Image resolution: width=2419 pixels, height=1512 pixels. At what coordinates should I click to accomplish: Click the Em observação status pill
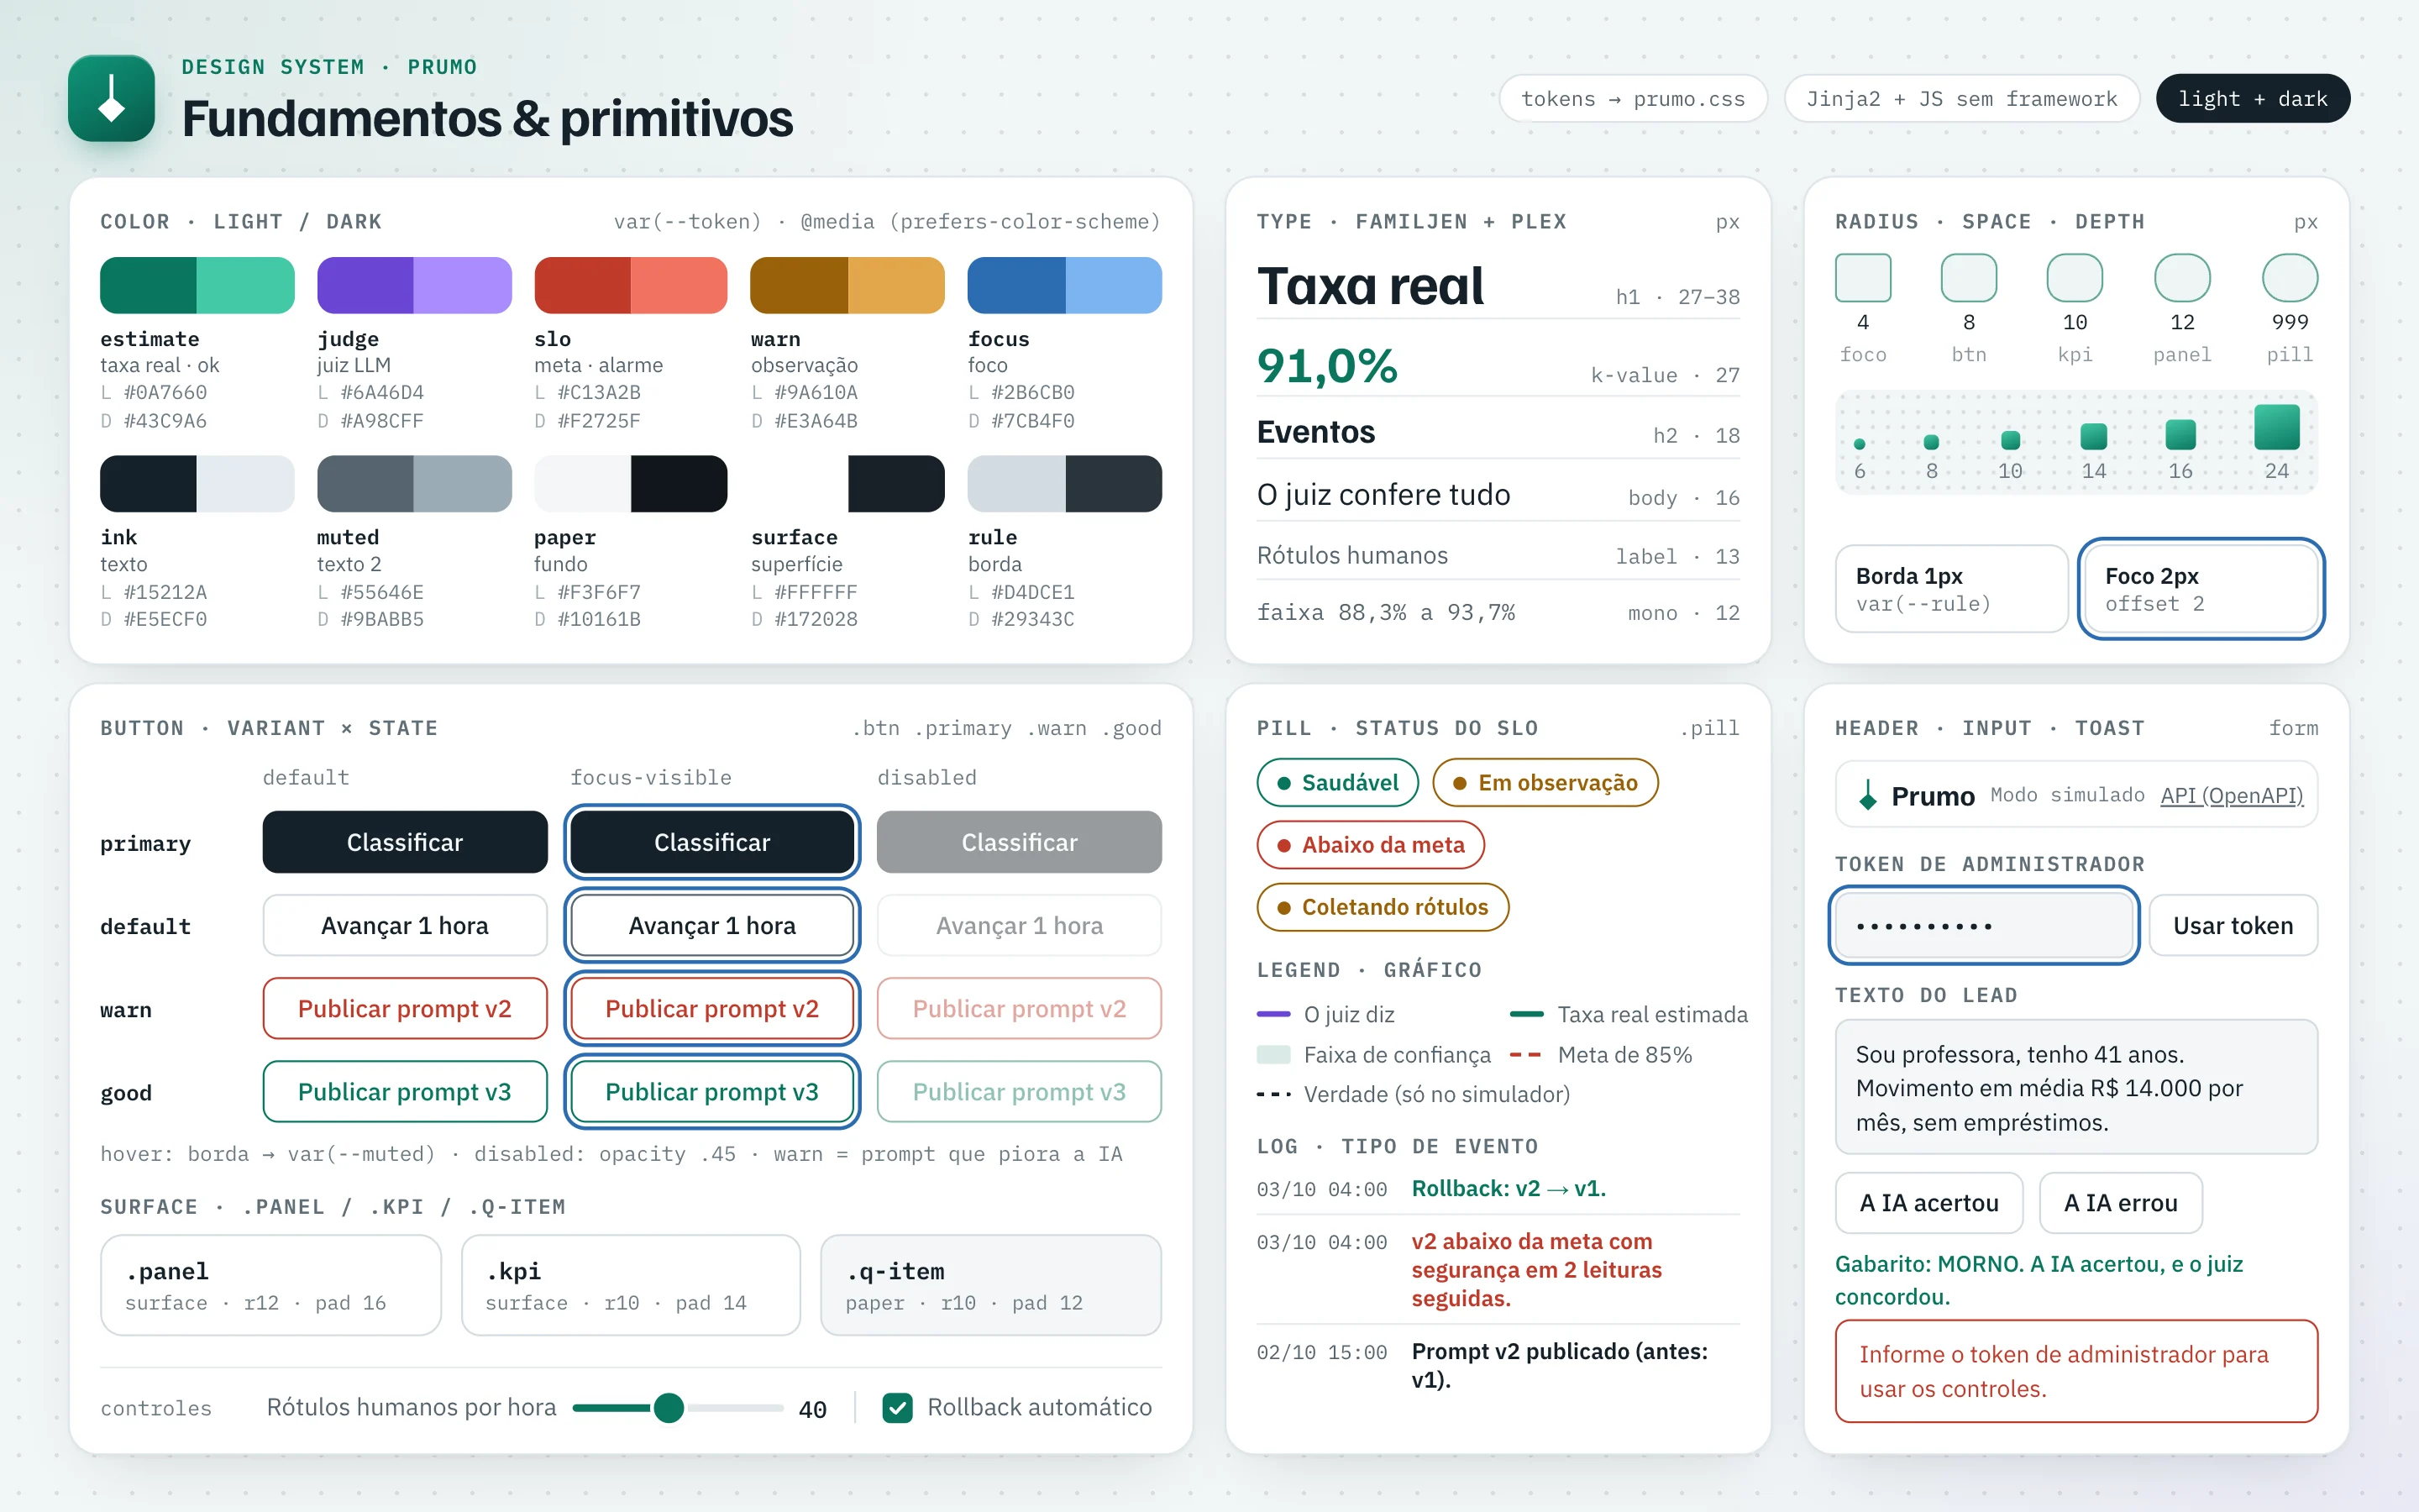(x=1545, y=782)
